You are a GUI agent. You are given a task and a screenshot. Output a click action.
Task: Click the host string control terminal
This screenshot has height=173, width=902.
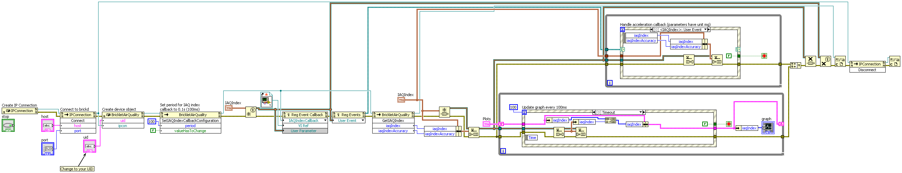[48, 125]
